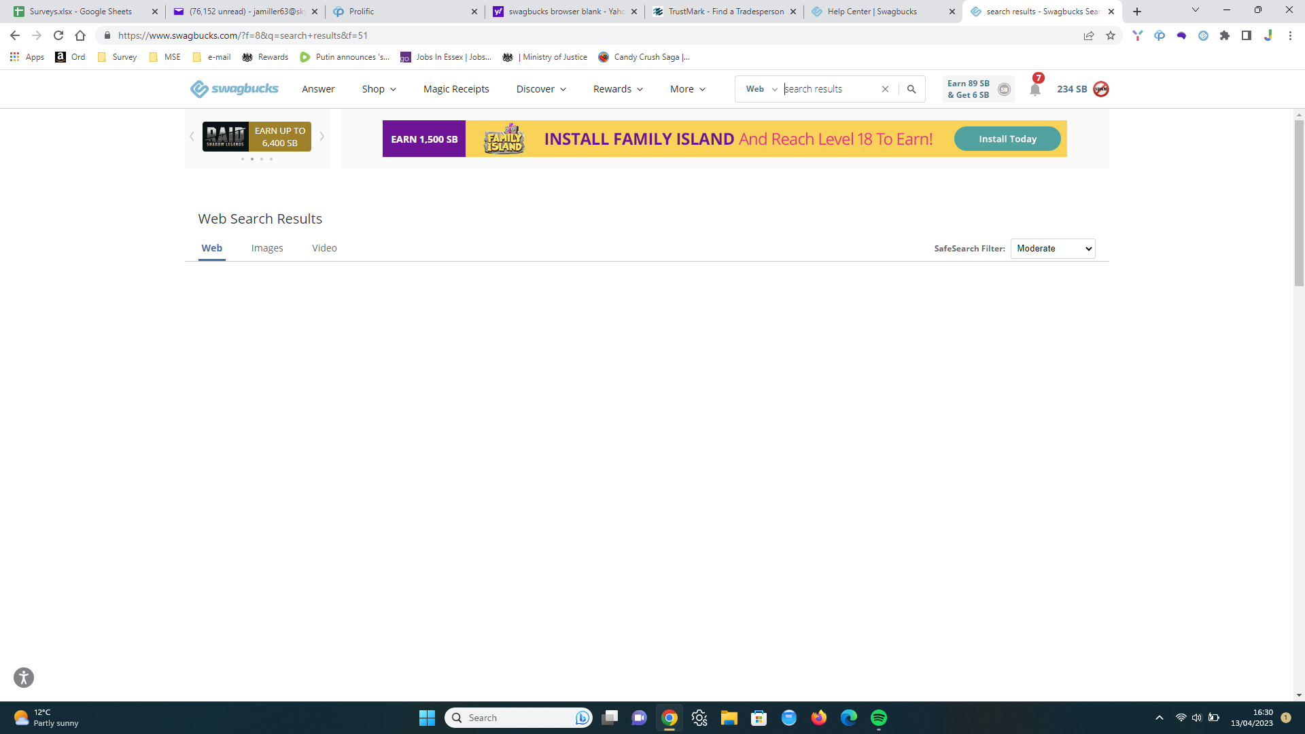Viewport: 1305px width, 734px height.
Task: Open the Candy Crush Saga bookmark
Action: click(x=644, y=57)
